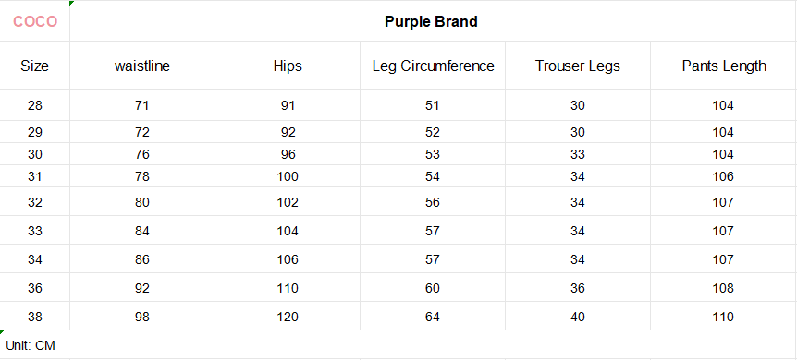
Task: Click the size 28 row label
Action: tap(34, 105)
